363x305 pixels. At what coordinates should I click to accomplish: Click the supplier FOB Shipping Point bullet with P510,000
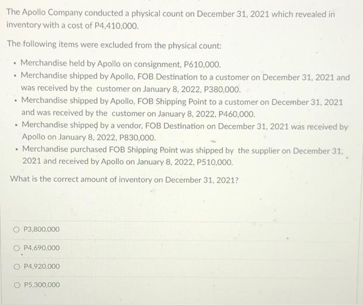tap(183, 156)
